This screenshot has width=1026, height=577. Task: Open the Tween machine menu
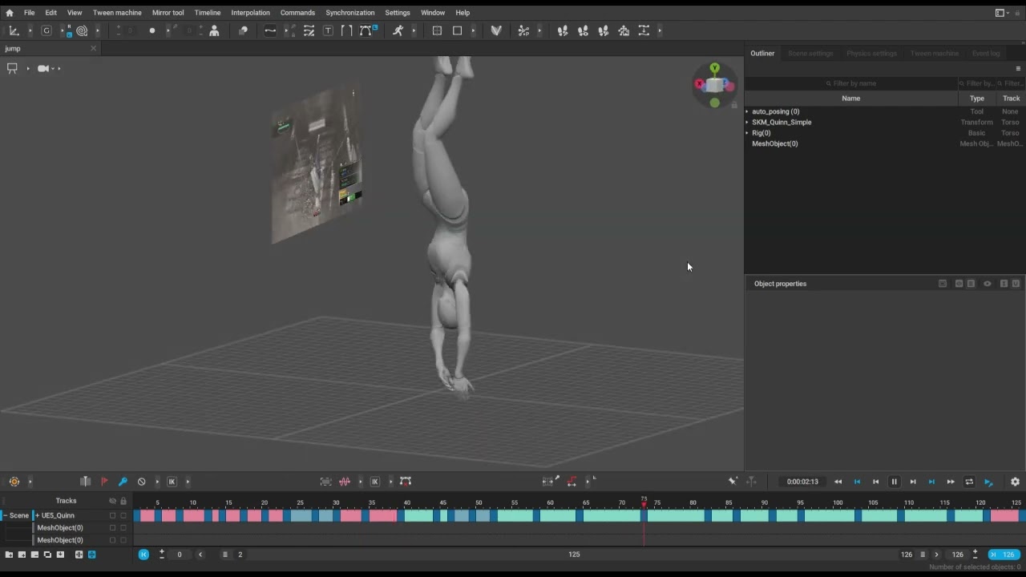coord(117,13)
